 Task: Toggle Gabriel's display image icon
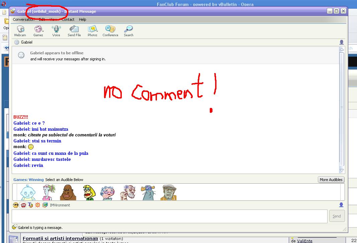click(x=342, y=42)
